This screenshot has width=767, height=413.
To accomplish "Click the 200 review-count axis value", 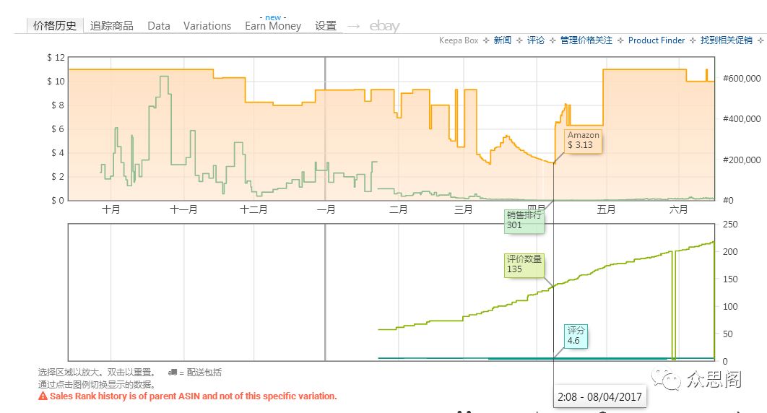I will tap(730, 252).
